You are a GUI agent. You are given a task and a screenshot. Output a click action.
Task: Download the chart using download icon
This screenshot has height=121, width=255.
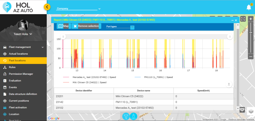[x=229, y=84]
